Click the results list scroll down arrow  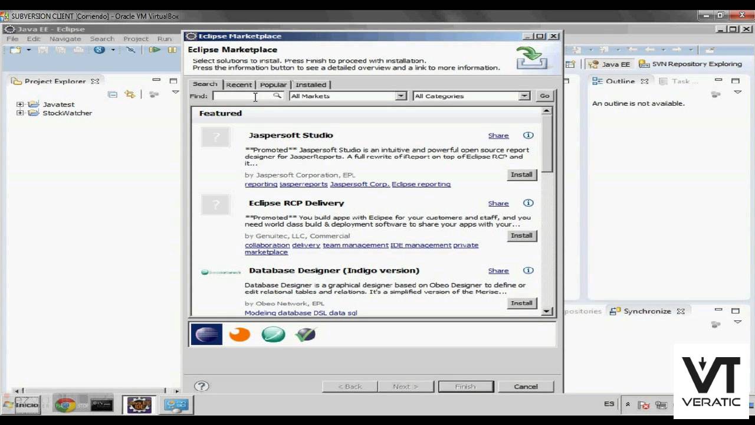point(546,311)
